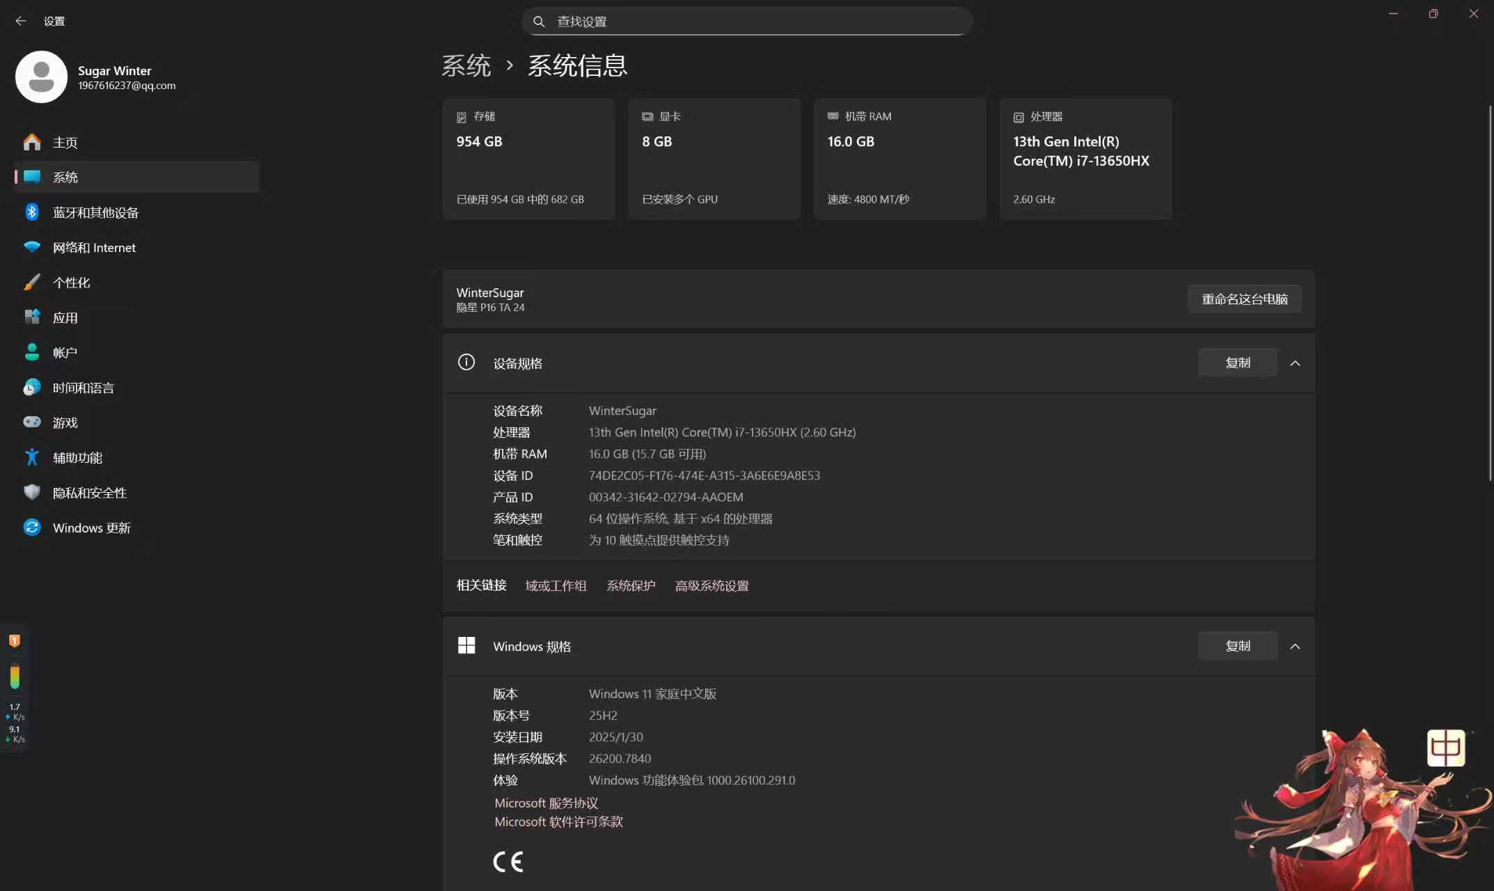Screen dimensions: 1494x891
Task: Open the Apps settings page
Action: pos(65,317)
